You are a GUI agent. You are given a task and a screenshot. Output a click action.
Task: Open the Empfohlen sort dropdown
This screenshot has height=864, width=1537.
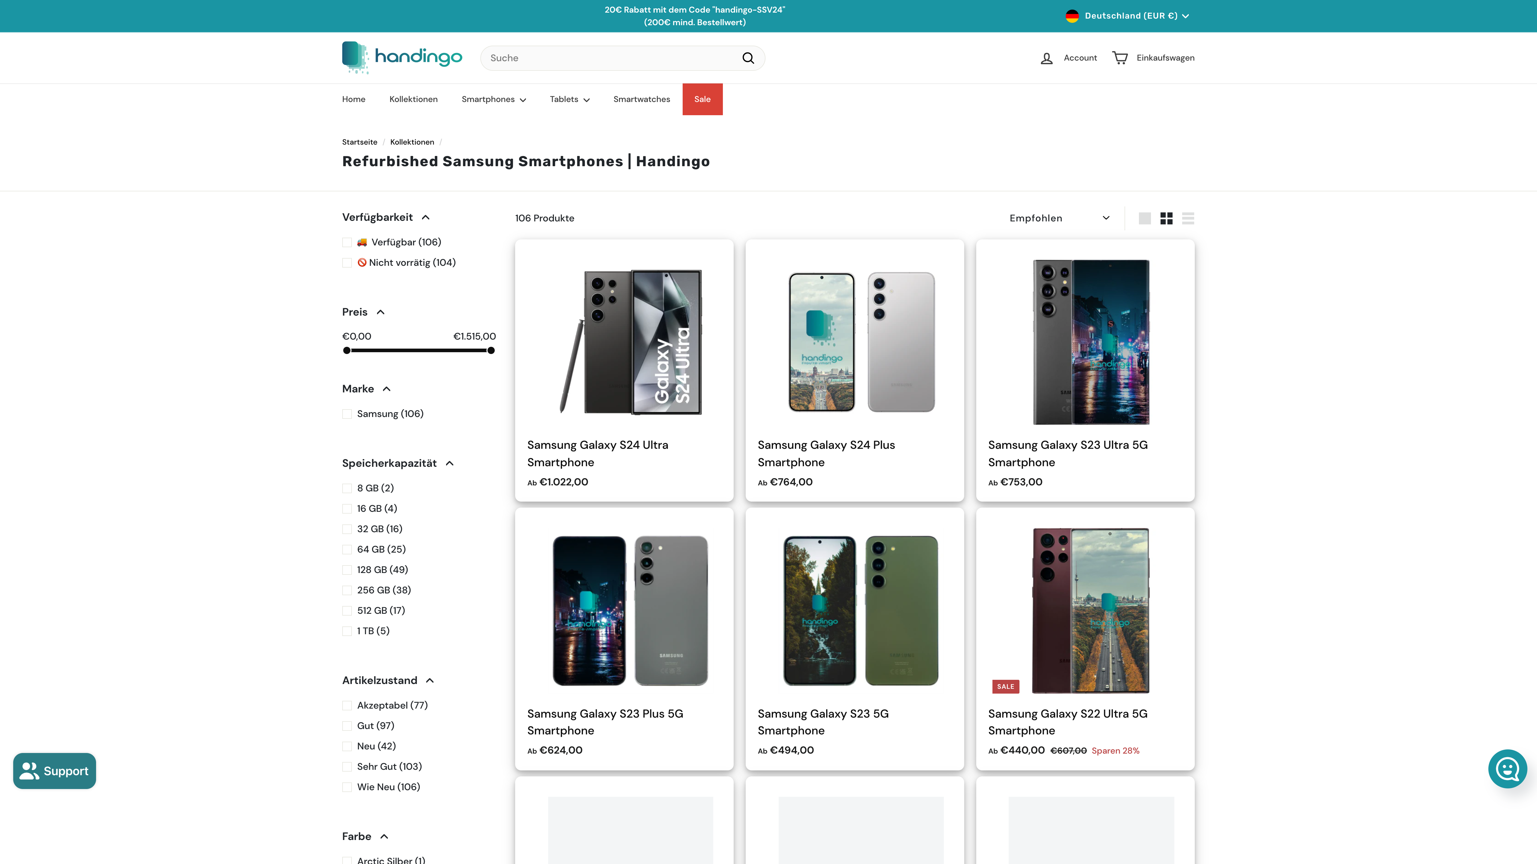point(1059,218)
